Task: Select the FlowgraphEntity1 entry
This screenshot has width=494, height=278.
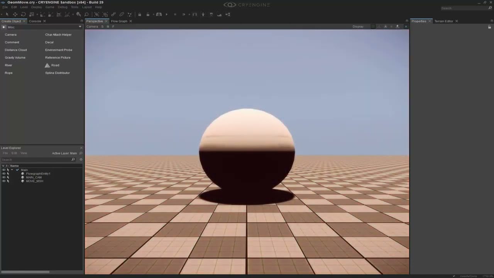Action: pyautogui.click(x=38, y=174)
